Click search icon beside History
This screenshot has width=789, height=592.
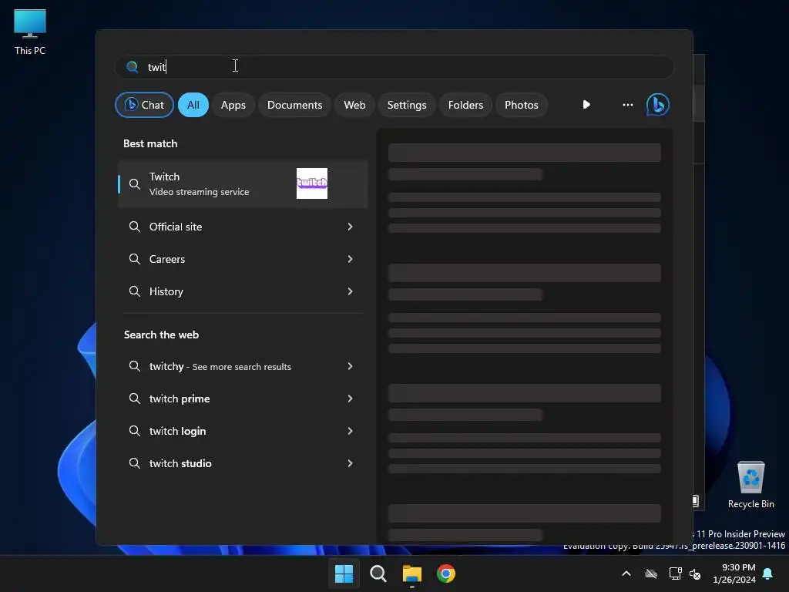134,291
